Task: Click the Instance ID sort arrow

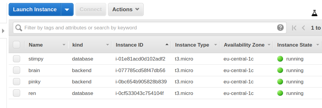Action: click(x=167, y=44)
